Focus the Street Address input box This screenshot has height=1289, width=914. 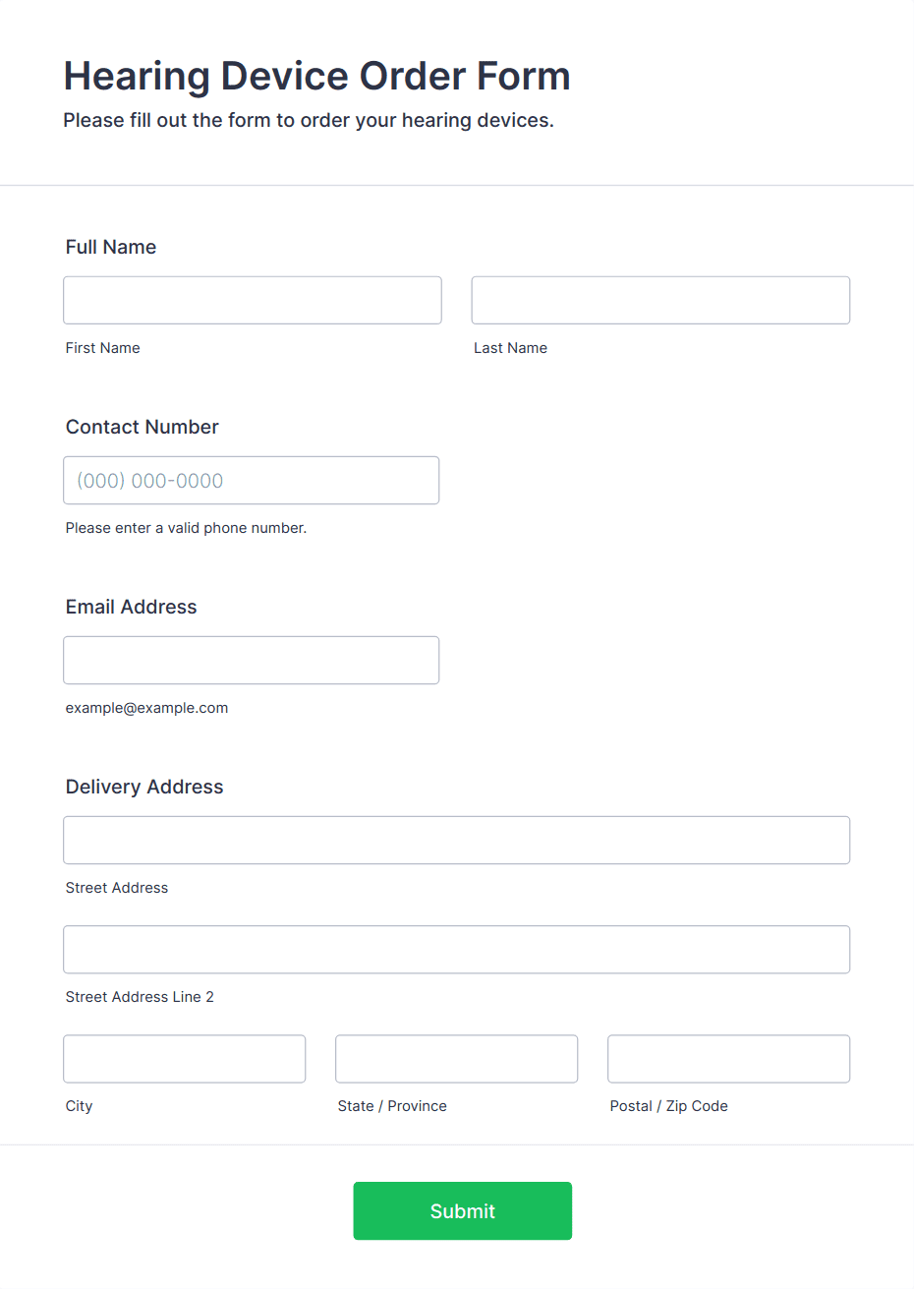tap(457, 840)
